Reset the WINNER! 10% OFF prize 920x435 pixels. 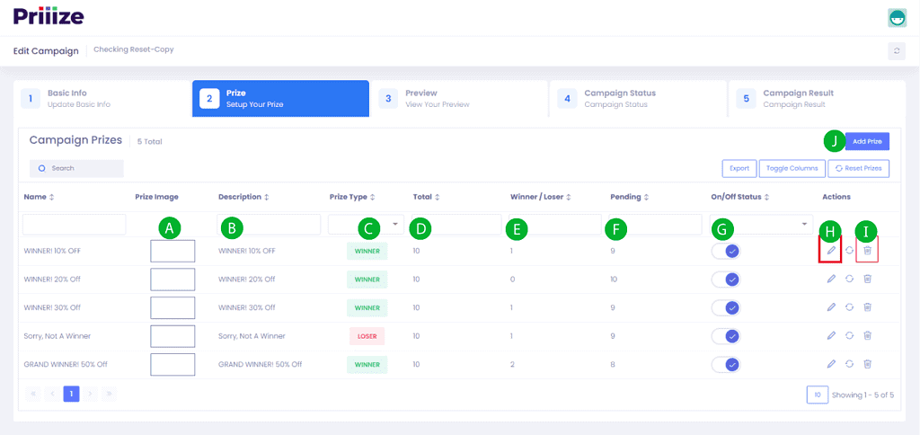pos(849,251)
